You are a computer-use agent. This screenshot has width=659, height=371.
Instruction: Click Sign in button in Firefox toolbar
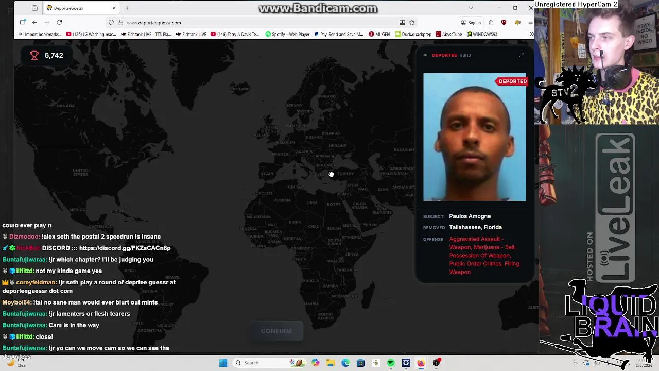(x=471, y=23)
